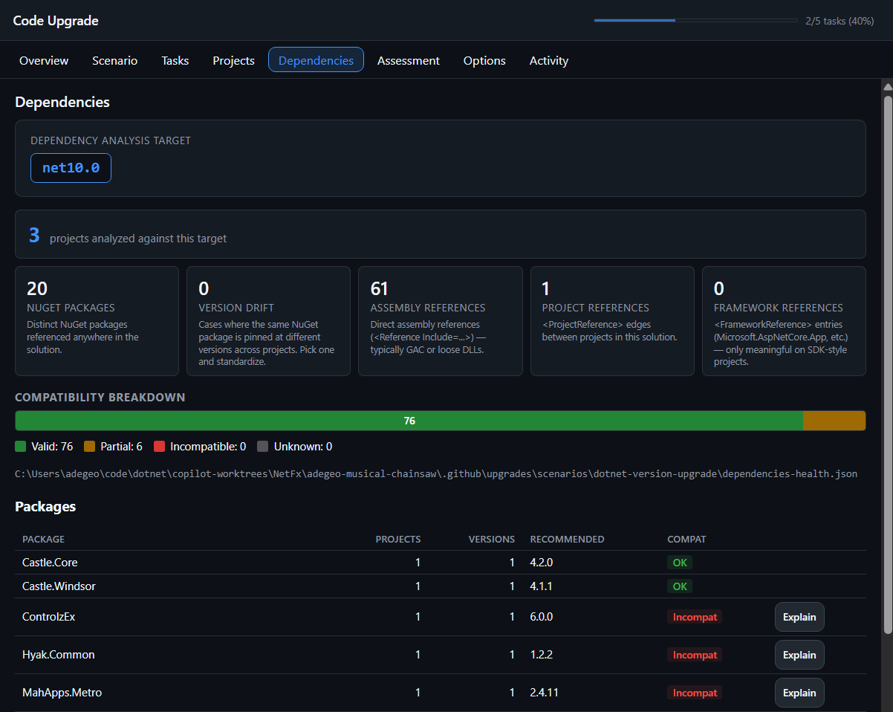Click the amber Partial segment of compatibility bar
Viewport: 893px width, 712px height.
click(x=834, y=421)
